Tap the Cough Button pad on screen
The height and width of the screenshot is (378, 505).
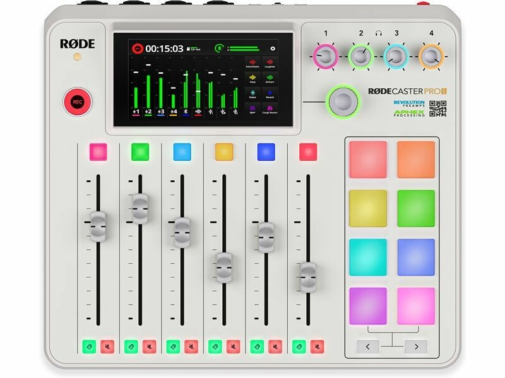click(x=269, y=111)
